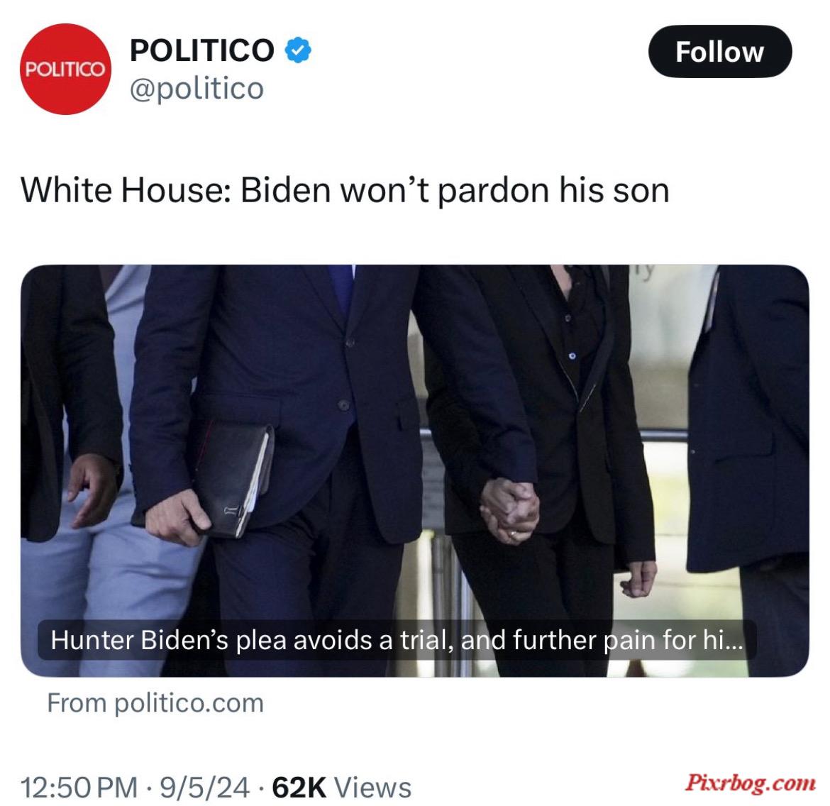Click the blue shirt button on the black outfit

point(572,356)
